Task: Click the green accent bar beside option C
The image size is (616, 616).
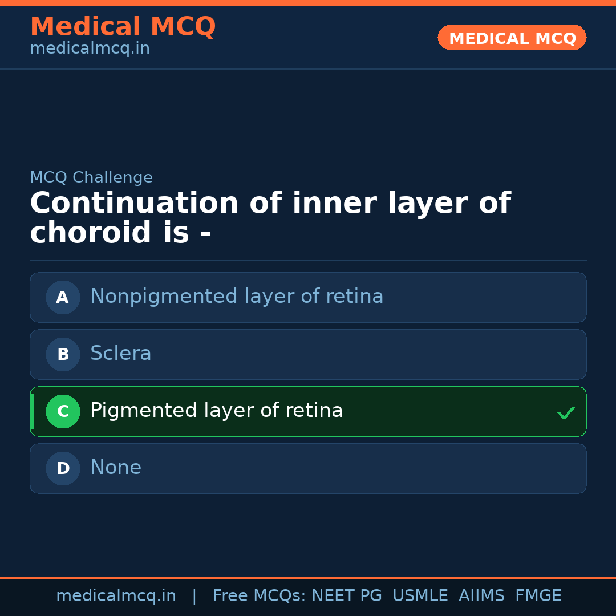Action: coord(31,411)
